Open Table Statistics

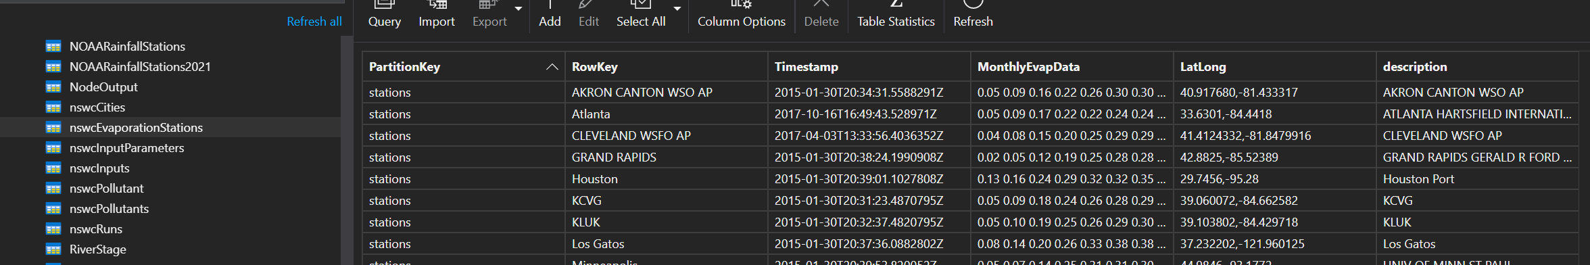(x=896, y=15)
